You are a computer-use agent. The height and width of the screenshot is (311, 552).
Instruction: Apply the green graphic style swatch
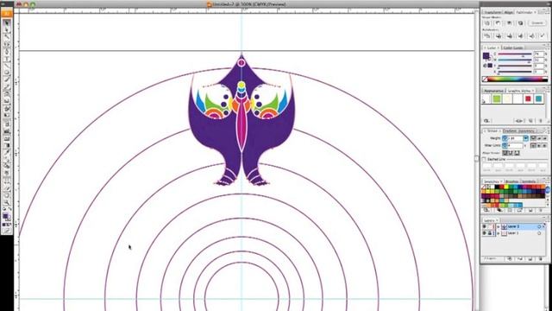497,98
